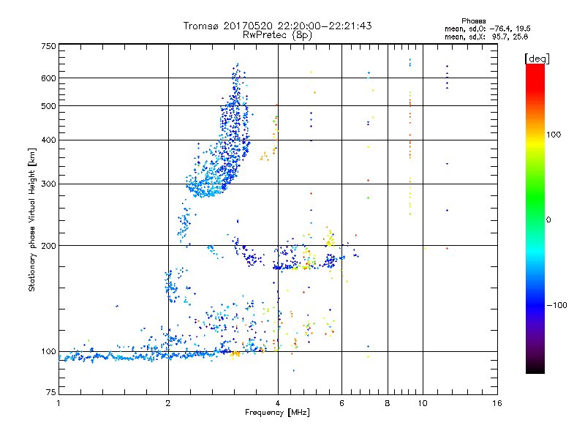The width and height of the screenshot is (585, 439).
Task: Click the 'mean, sd,O: -76.4, 19.5' statistics line
Action: point(488,29)
